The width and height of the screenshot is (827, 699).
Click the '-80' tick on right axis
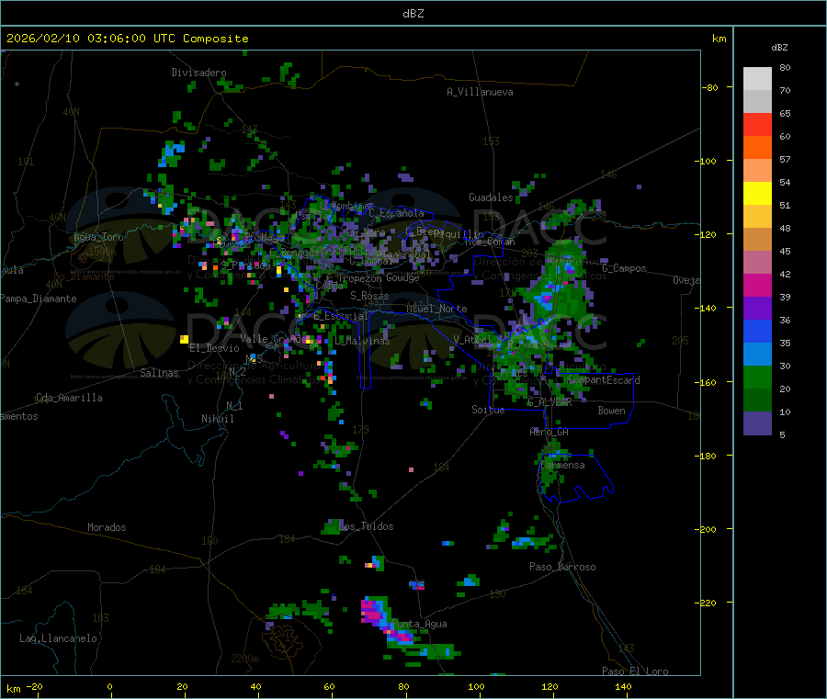point(709,87)
